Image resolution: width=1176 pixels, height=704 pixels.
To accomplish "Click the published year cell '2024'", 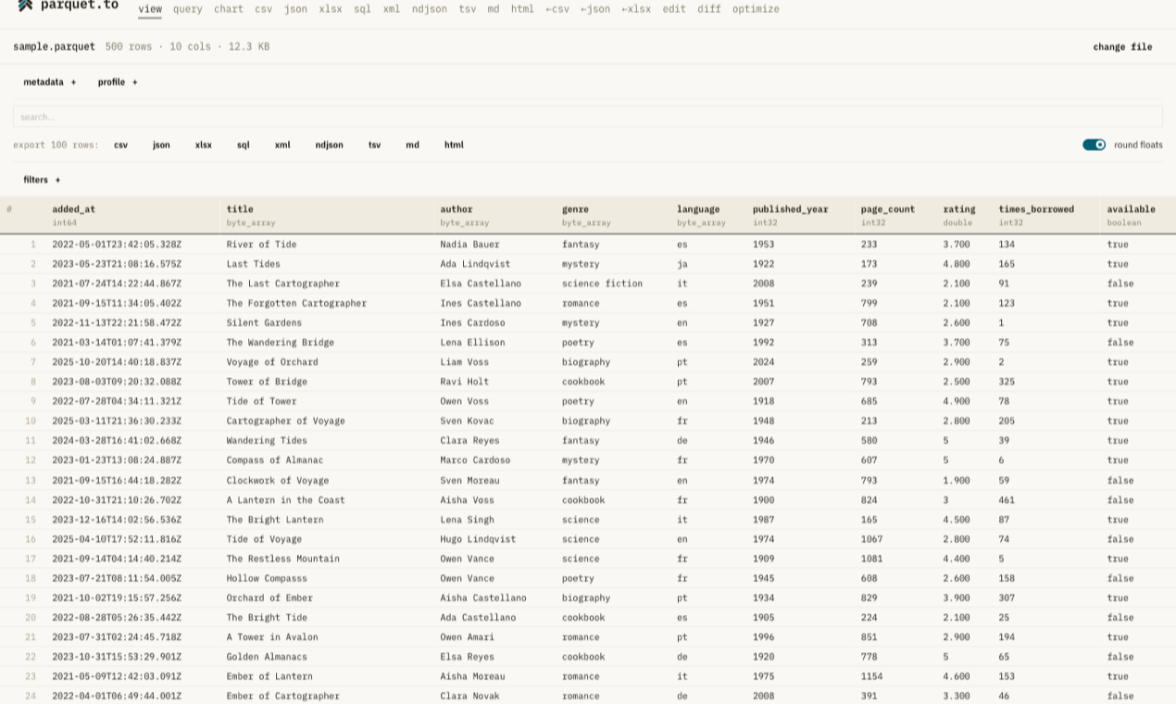I will tap(763, 362).
